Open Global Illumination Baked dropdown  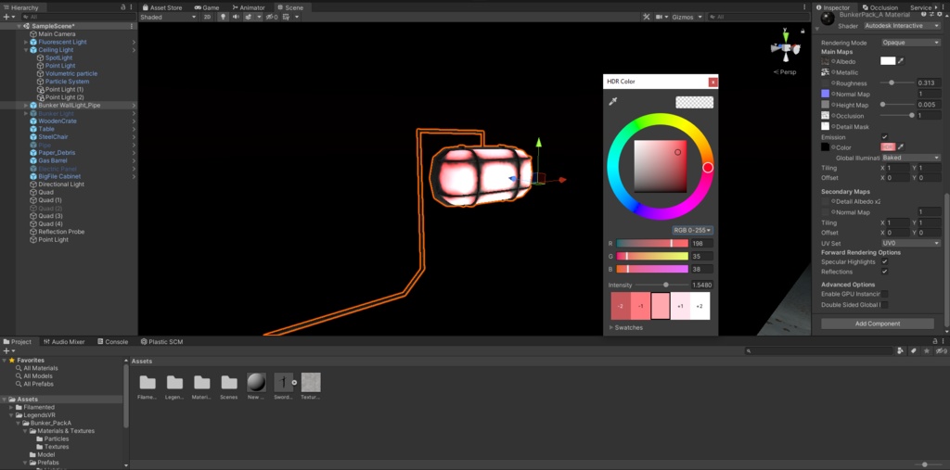point(911,158)
